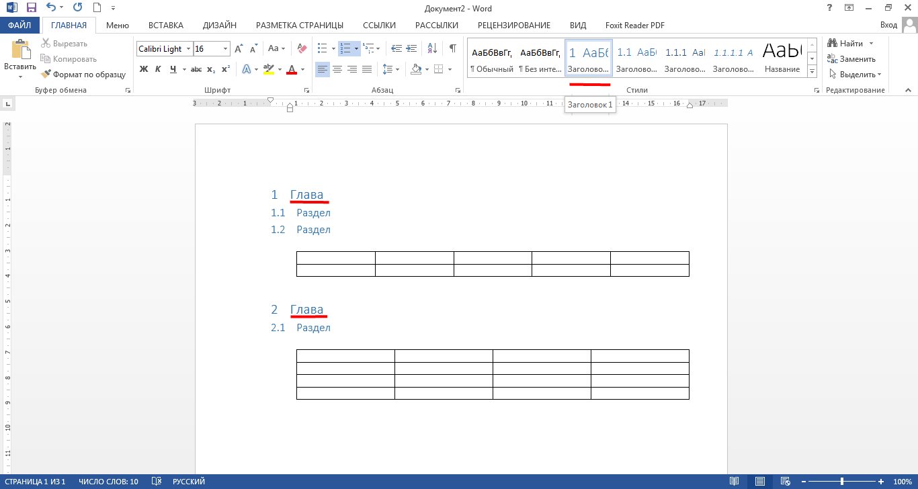The width and height of the screenshot is (918, 489).
Task: Click the Вставить paste icon
Action: pyautogui.click(x=20, y=50)
